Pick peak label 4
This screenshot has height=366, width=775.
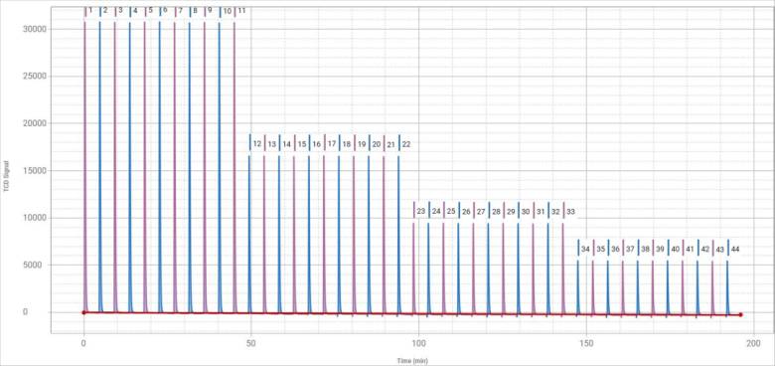pos(135,10)
